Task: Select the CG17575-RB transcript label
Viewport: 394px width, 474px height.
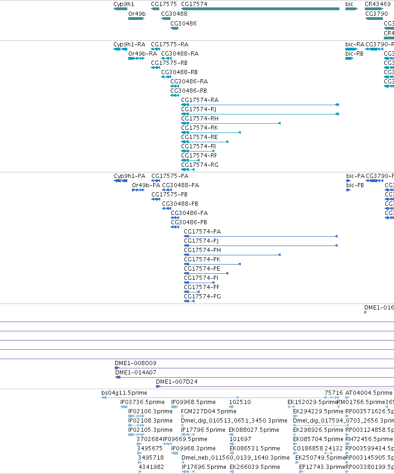Action: (169, 63)
